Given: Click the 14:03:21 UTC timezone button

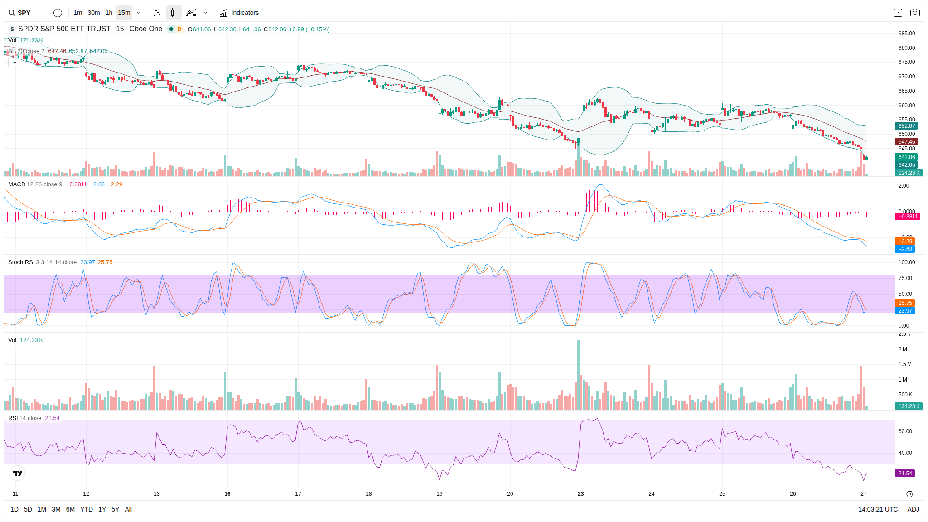Looking at the screenshot, I should (x=878, y=509).
